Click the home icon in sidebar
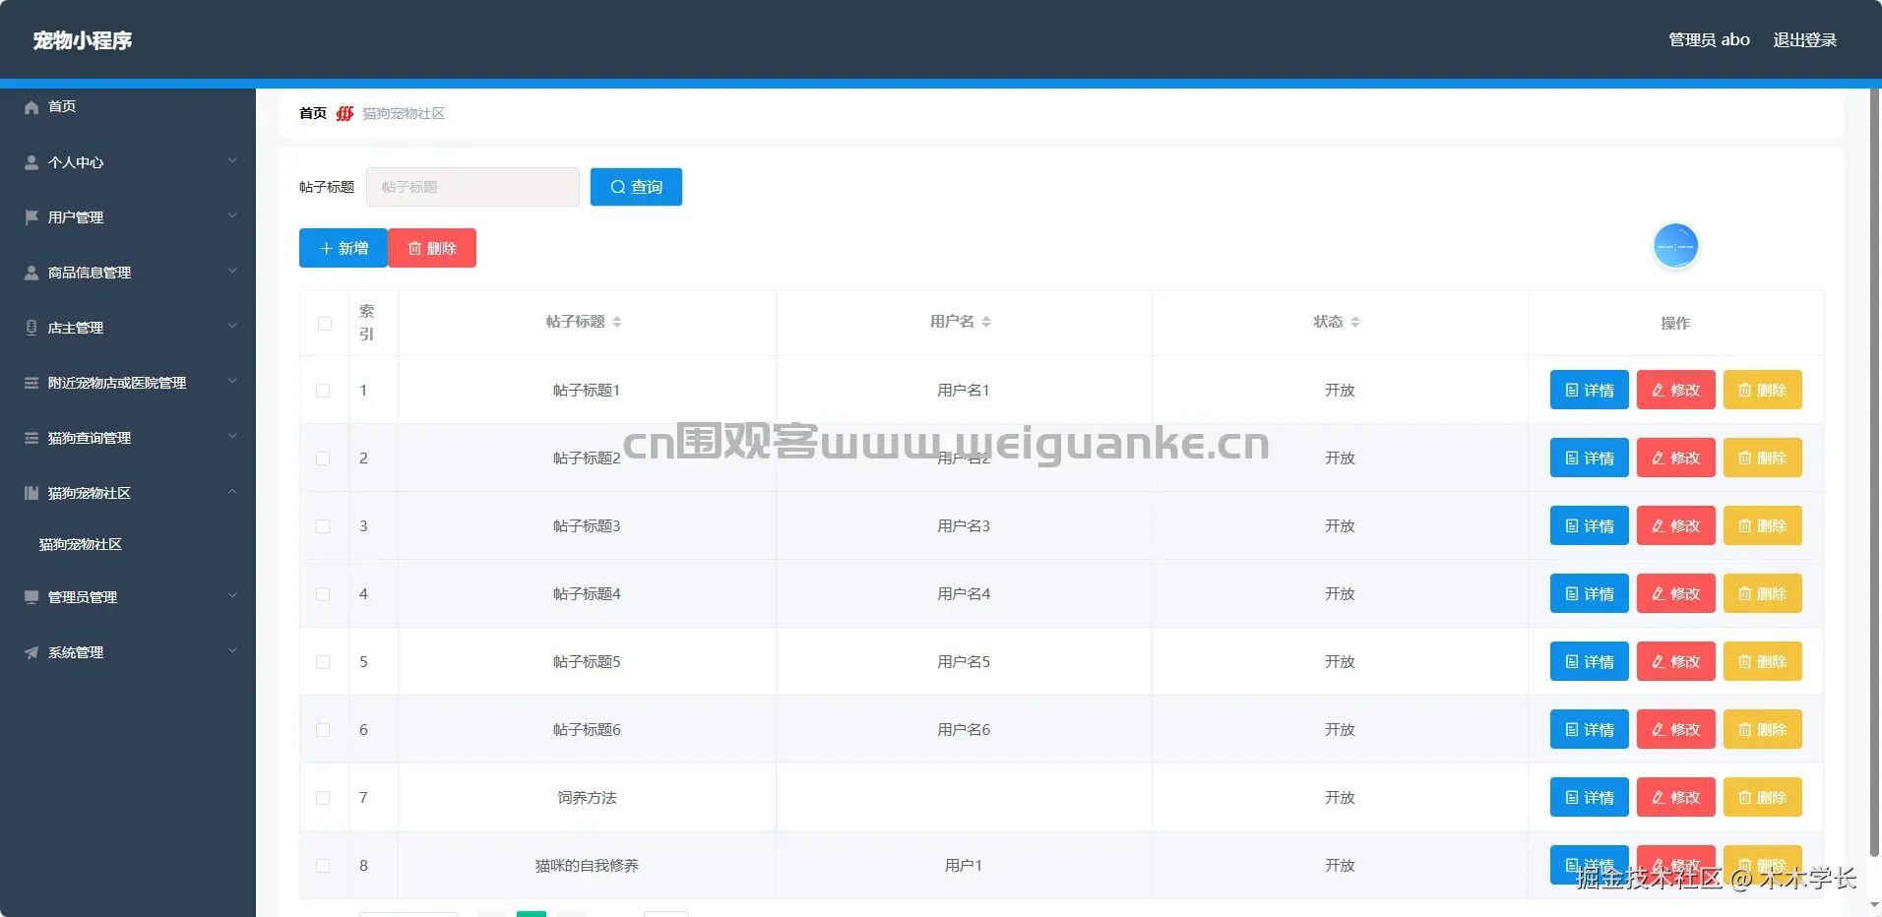 click(31, 106)
